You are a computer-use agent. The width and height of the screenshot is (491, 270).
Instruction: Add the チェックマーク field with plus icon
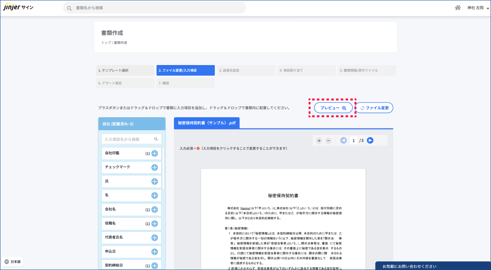tap(154, 167)
